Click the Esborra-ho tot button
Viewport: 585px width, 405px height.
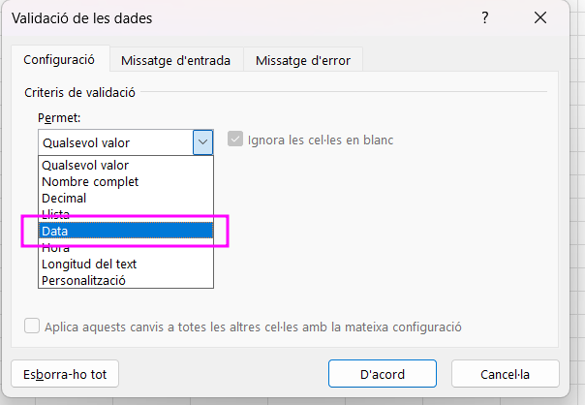[x=65, y=374]
